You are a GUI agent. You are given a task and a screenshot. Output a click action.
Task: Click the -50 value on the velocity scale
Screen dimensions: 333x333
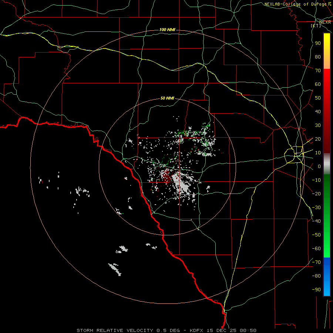tap(316, 235)
